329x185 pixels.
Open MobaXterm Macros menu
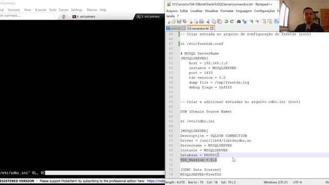click(92, 10)
